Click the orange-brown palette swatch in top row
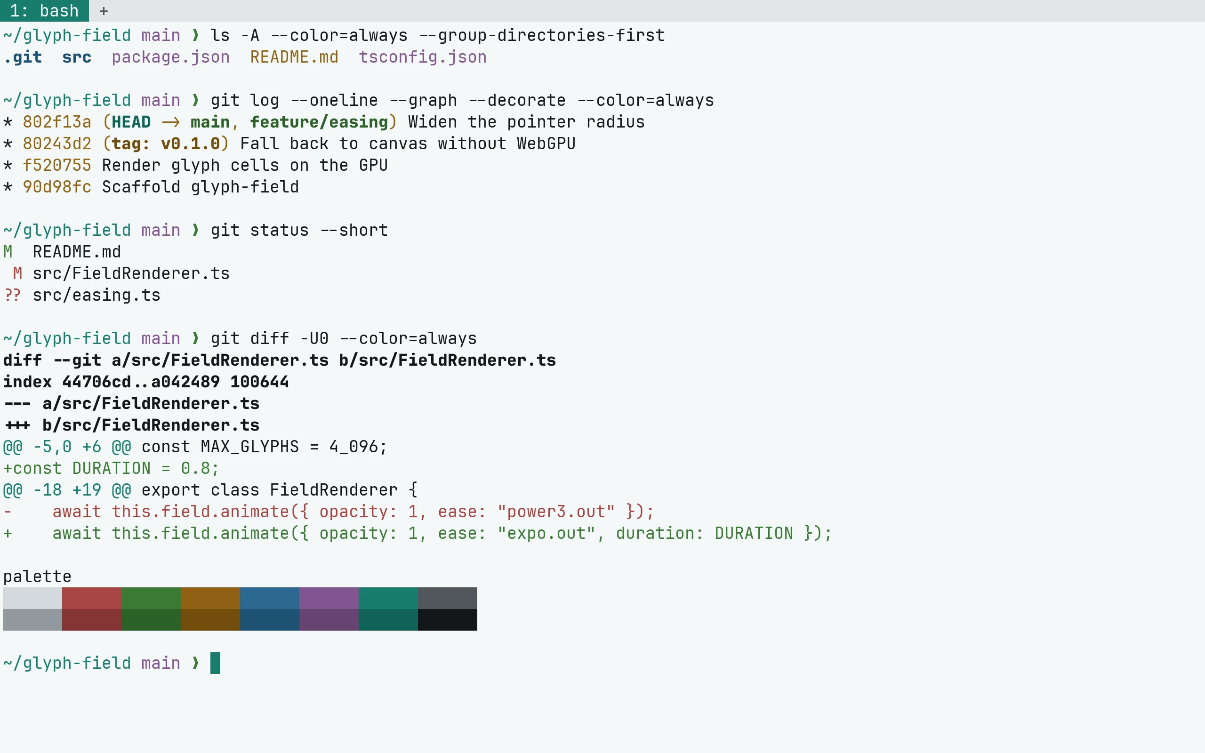The height and width of the screenshot is (753, 1205). [x=210, y=598]
